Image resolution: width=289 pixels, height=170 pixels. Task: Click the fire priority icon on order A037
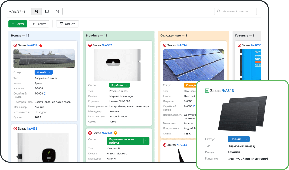[41, 45]
